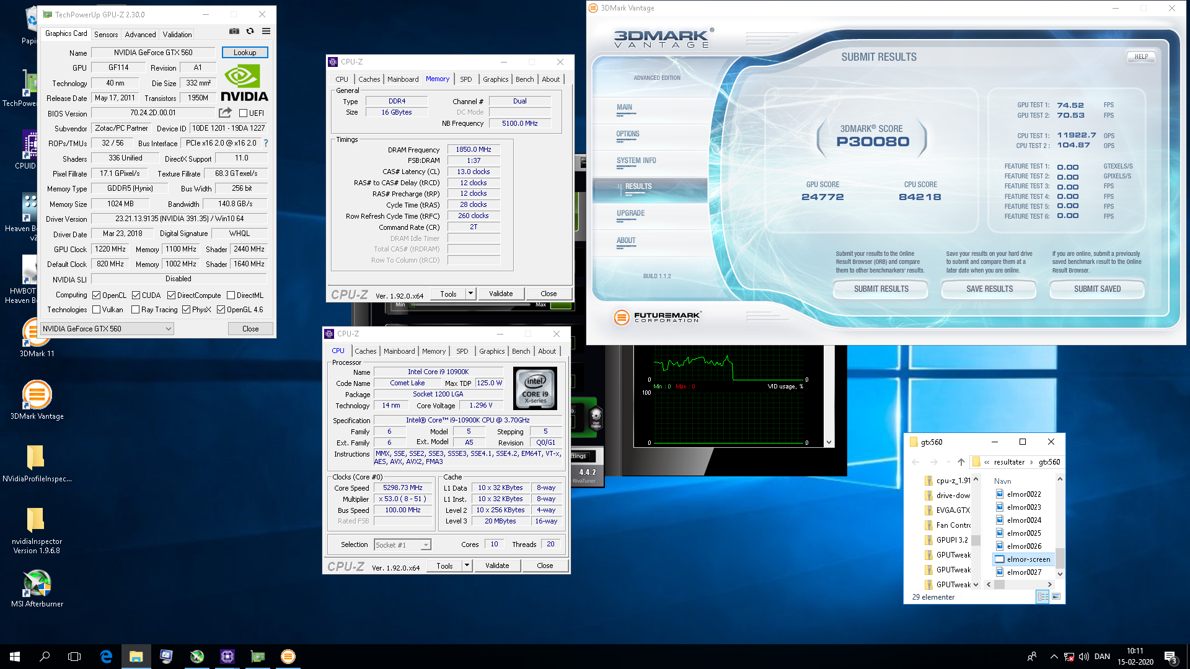
Task: Toggle the DirectML checkbox
Action: pos(231,295)
